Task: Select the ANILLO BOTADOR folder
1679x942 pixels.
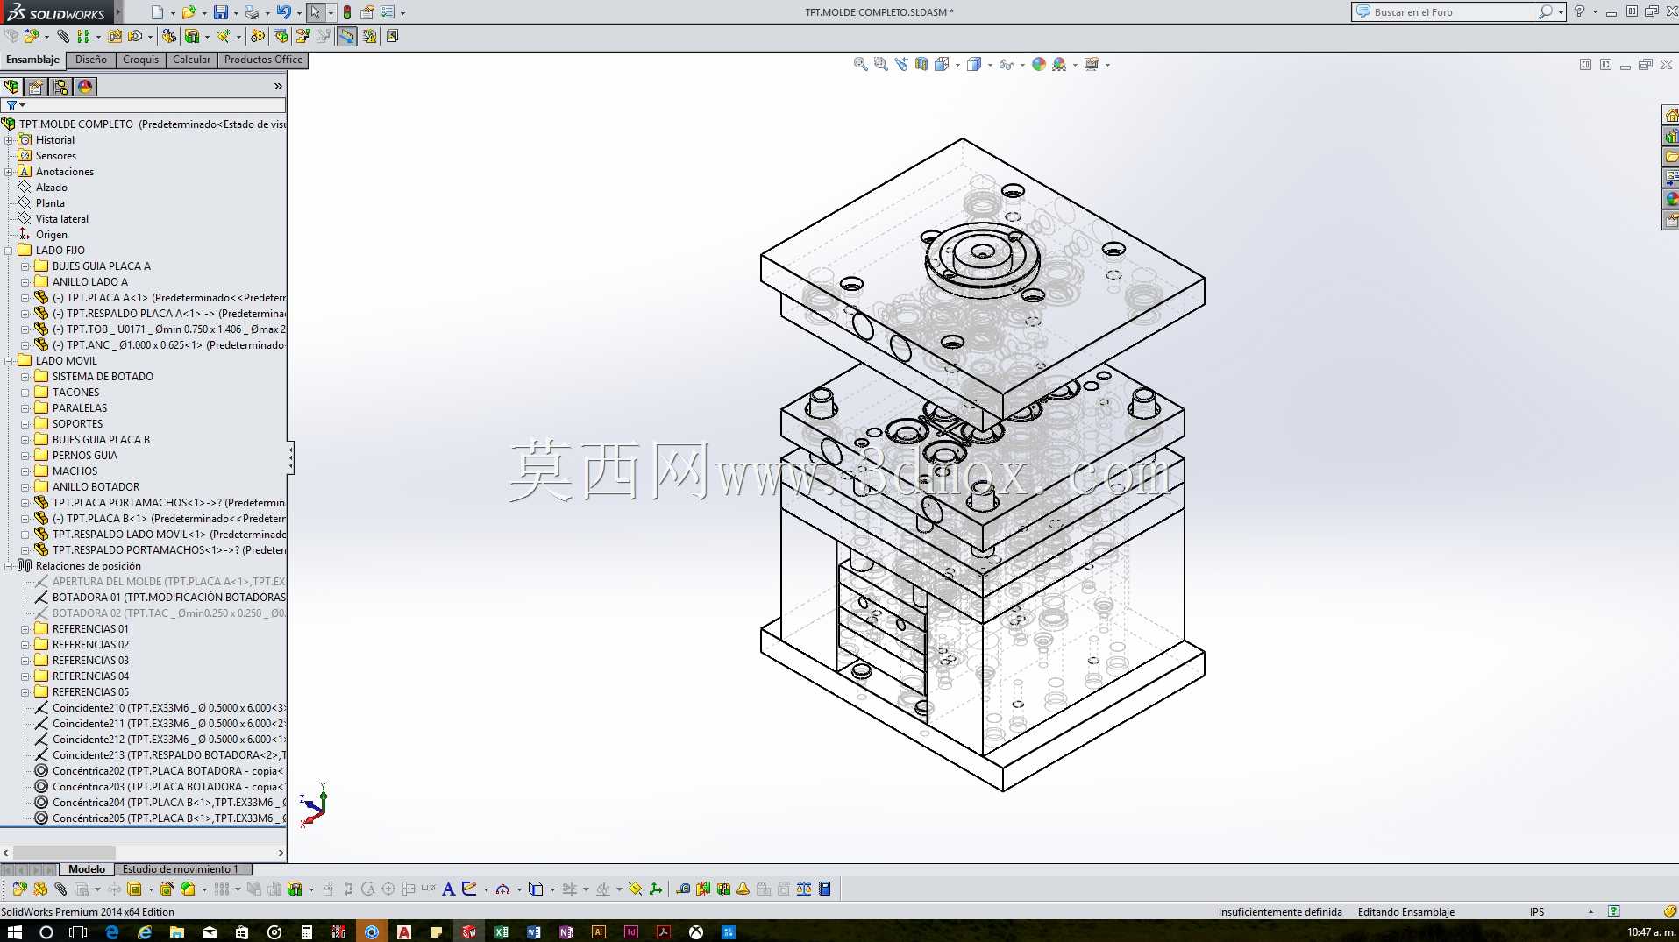Action: pos(96,487)
